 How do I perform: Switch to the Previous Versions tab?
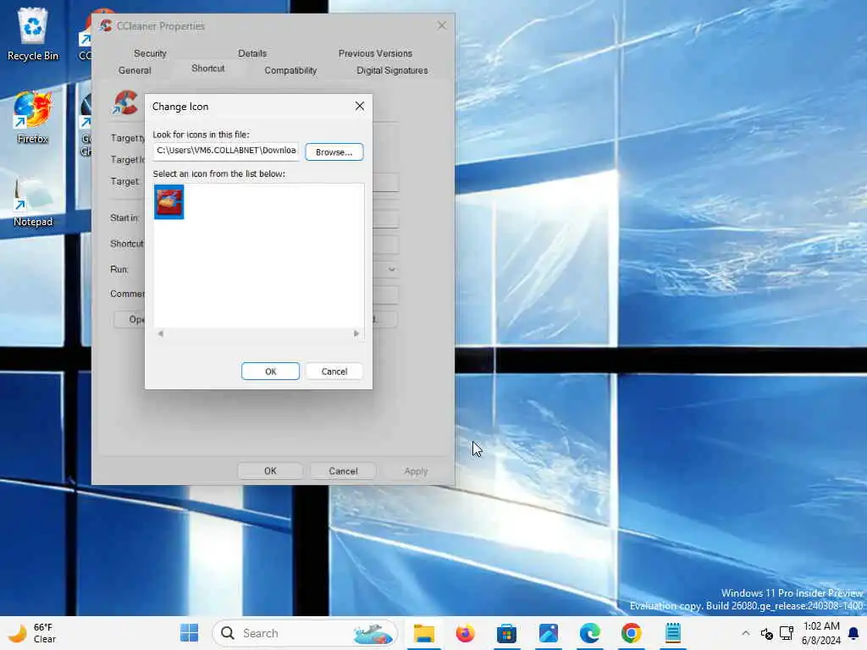click(x=375, y=53)
